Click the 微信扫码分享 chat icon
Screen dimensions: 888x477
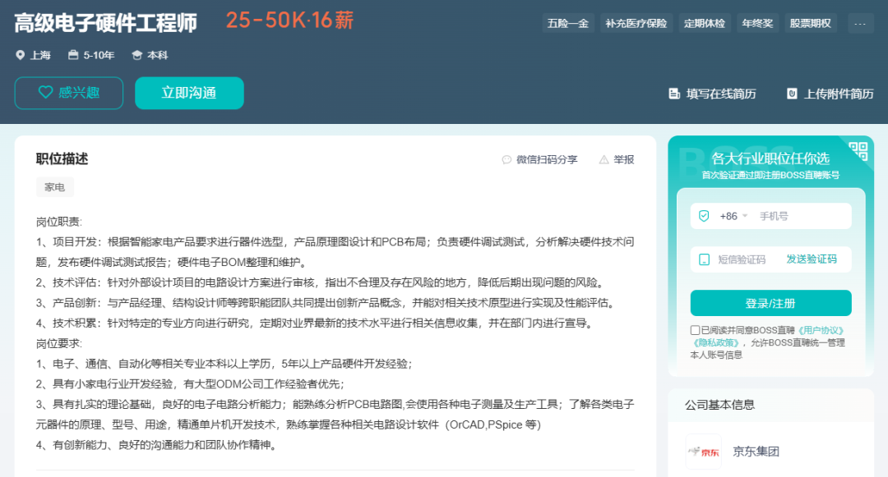click(x=506, y=160)
